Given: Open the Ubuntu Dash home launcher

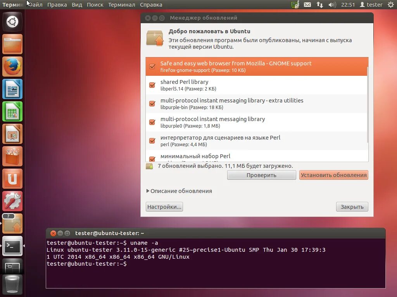Looking at the screenshot, I should click(x=12, y=22).
